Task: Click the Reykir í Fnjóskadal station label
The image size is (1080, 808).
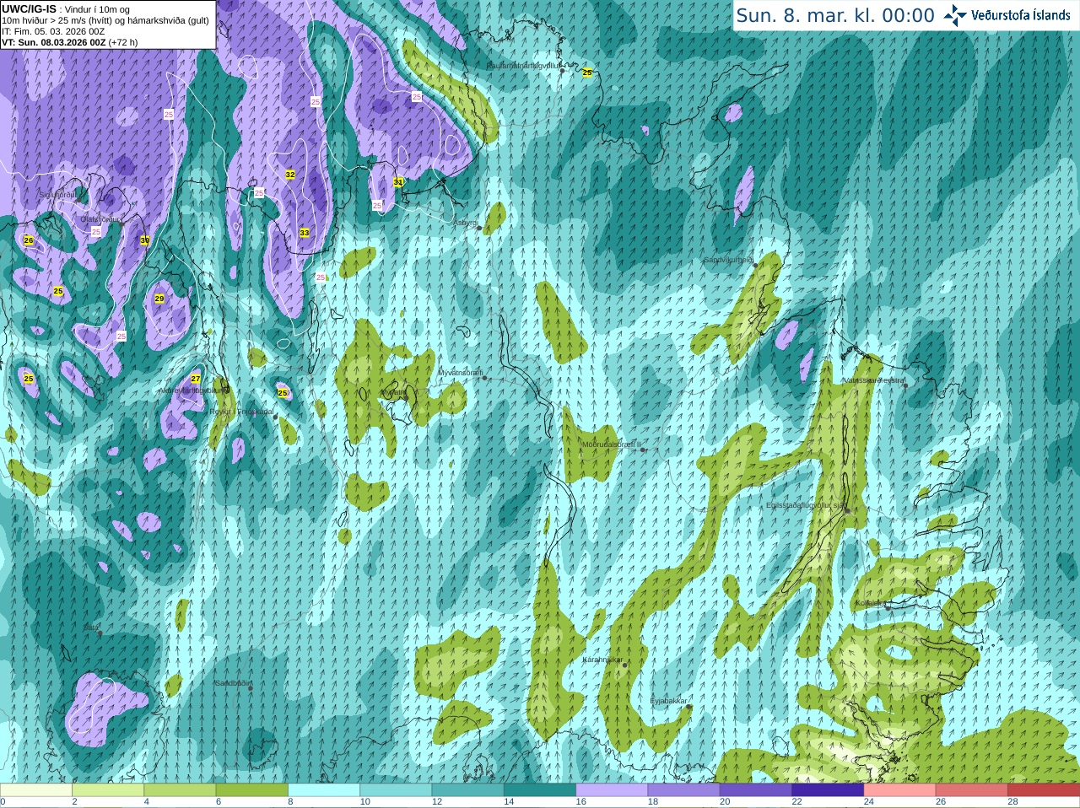Action: 242,412
